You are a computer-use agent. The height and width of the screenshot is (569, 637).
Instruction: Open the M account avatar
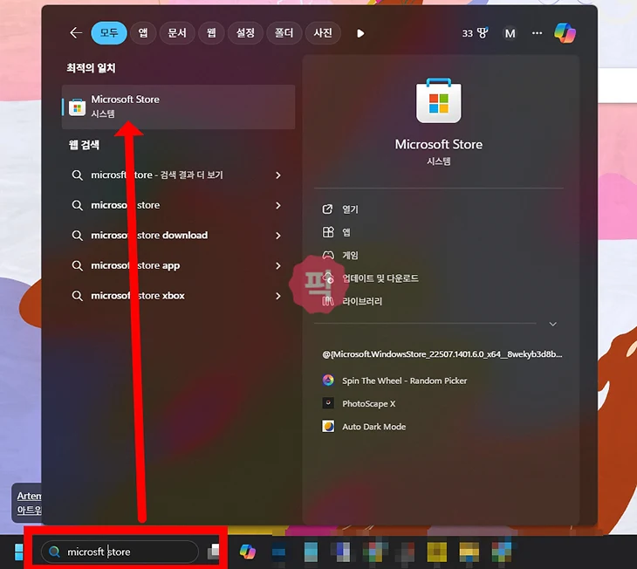(510, 33)
